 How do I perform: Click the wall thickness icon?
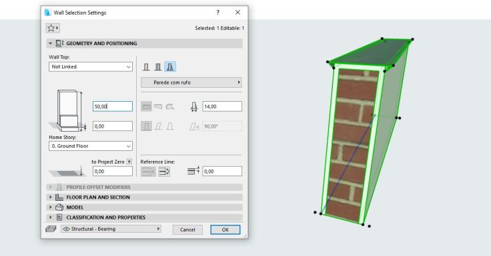point(194,106)
